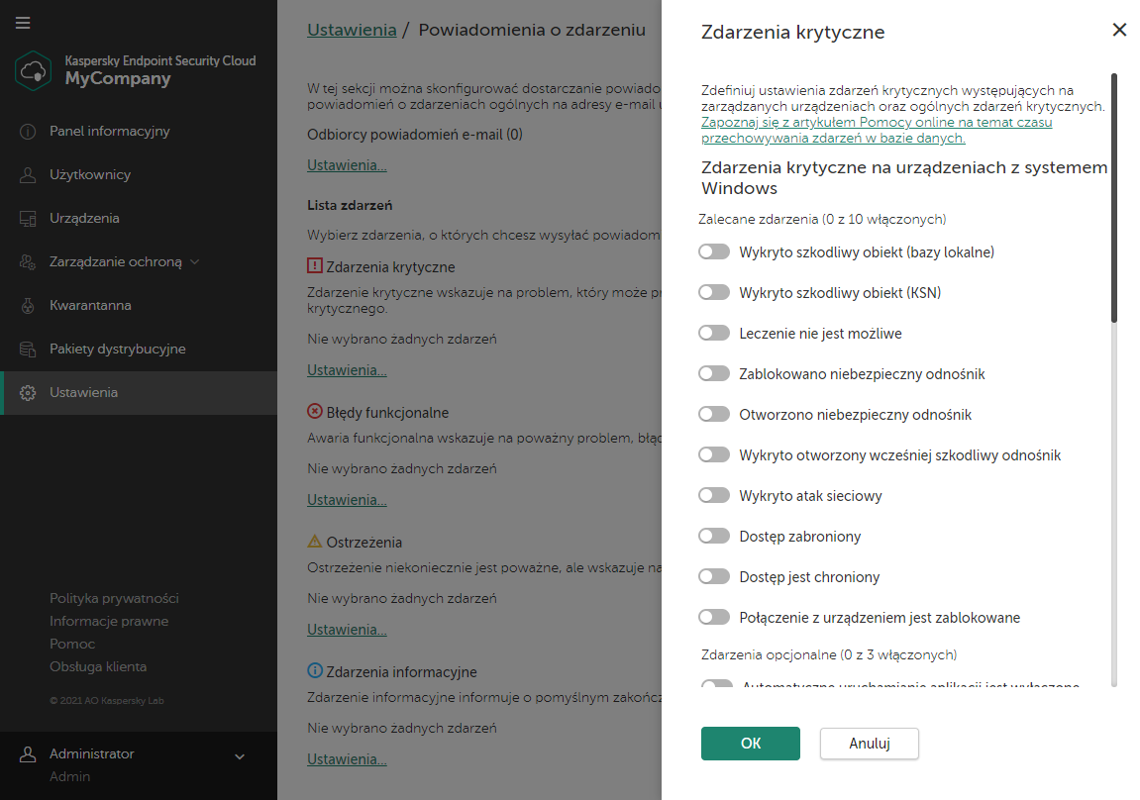Click the Kwarantanna quarantine icon
The width and height of the screenshot is (1140, 800).
pyautogui.click(x=28, y=306)
